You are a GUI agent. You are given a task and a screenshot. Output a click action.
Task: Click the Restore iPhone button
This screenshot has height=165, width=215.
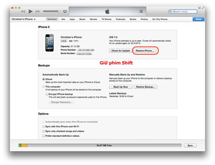click(145, 51)
